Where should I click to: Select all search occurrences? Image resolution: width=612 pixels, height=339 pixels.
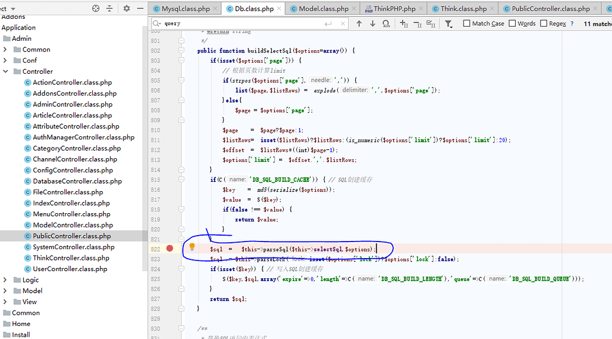[x=431, y=24]
